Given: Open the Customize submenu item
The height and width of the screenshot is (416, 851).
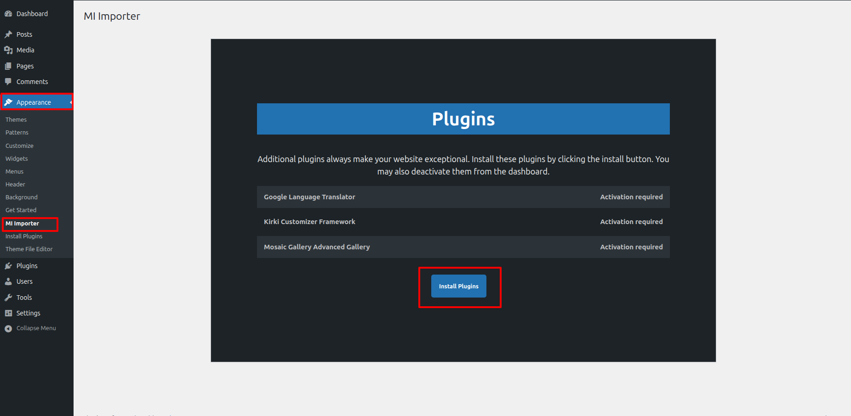Looking at the screenshot, I should click(19, 146).
